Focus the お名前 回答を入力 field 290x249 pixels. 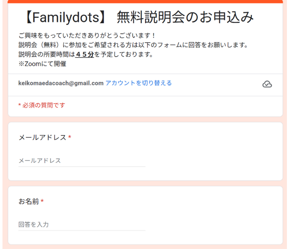point(82,225)
